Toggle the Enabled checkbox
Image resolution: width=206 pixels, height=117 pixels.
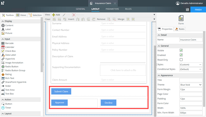click(x=181, y=55)
